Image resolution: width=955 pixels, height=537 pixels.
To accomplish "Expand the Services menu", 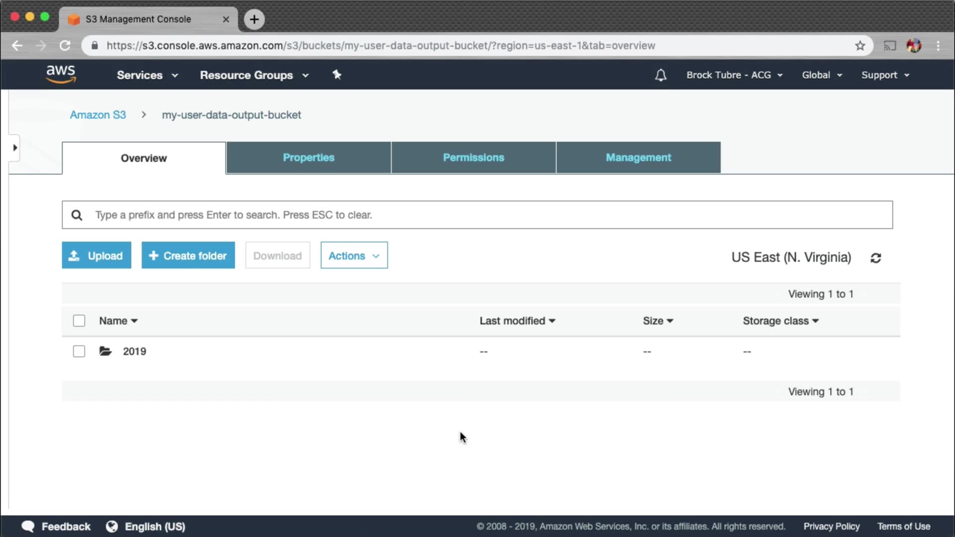I will pos(147,75).
